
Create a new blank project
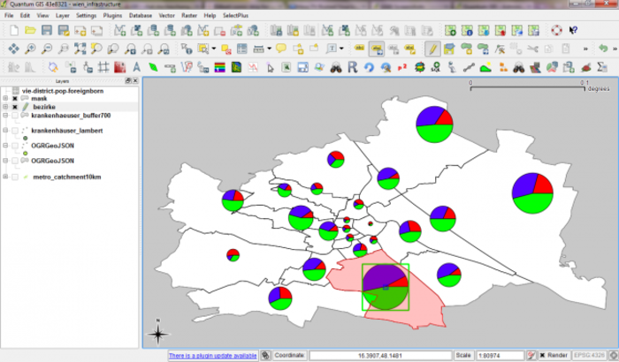(x=14, y=30)
